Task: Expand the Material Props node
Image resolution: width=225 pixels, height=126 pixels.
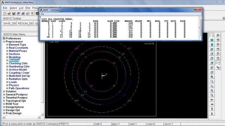Action: [x=7, y=51]
